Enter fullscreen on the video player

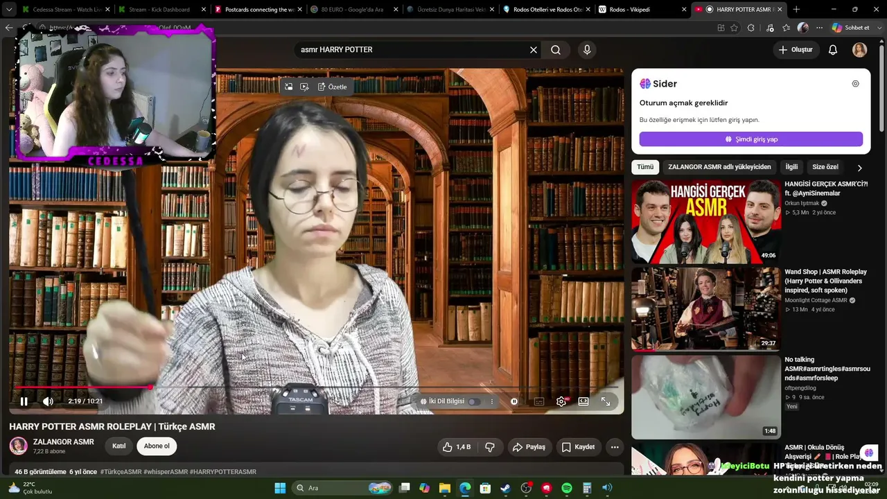(x=606, y=401)
